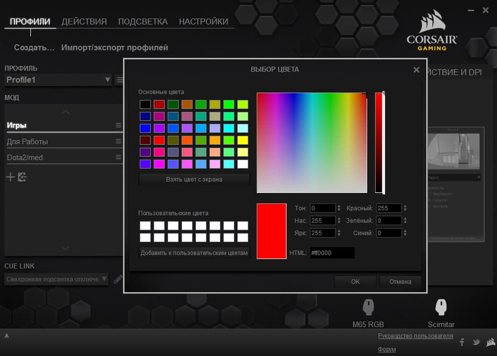The width and height of the screenshot is (497, 356).
Task: Open the CUE LINK sync lighting dropdown
Action: pos(56,279)
